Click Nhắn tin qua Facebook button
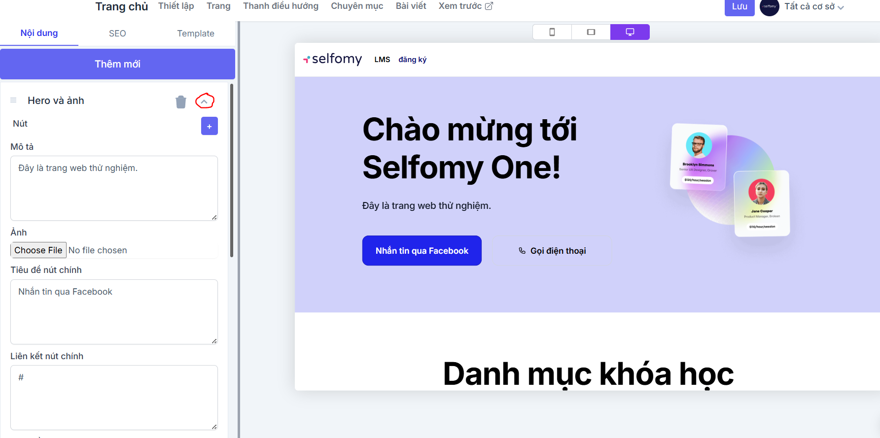Image resolution: width=880 pixels, height=438 pixels. [422, 251]
